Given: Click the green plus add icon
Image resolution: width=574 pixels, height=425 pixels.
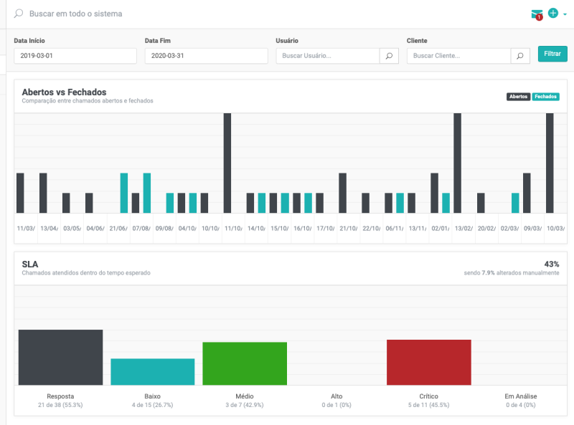Looking at the screenshot, I should click(553, 13).
